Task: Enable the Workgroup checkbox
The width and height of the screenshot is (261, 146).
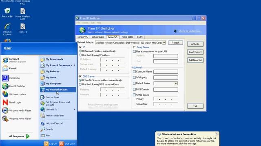Action: tap(134, 77)
